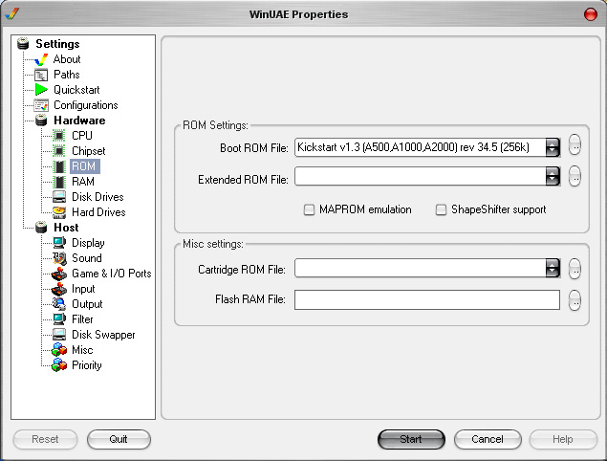Click the Chipset chip icon
The image size is (607, 461).
59,151
